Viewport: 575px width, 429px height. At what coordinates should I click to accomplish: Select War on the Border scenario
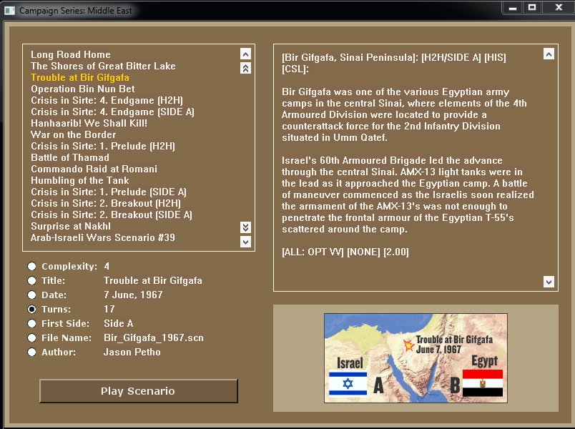74,134
